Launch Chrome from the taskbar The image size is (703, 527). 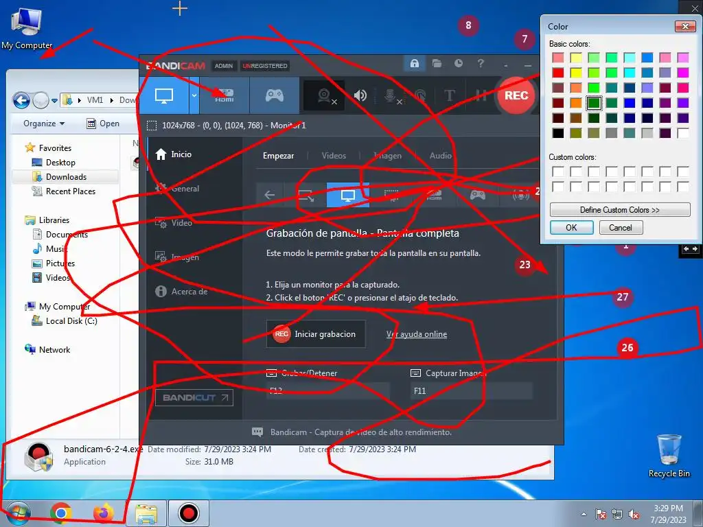coord(61,513)
